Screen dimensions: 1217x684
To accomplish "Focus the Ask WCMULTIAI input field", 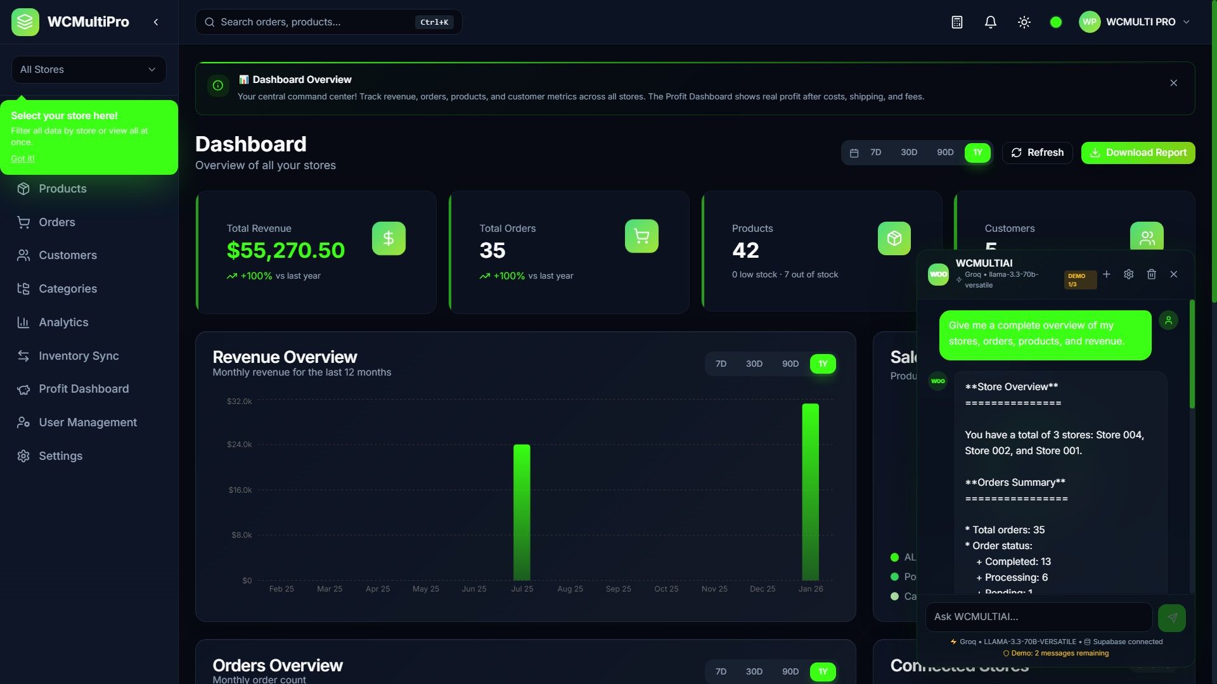I will tap(1038, 617).
